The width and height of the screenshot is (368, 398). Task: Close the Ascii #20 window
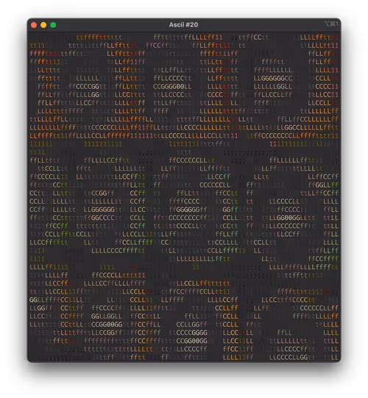click(x=34, y=25)
